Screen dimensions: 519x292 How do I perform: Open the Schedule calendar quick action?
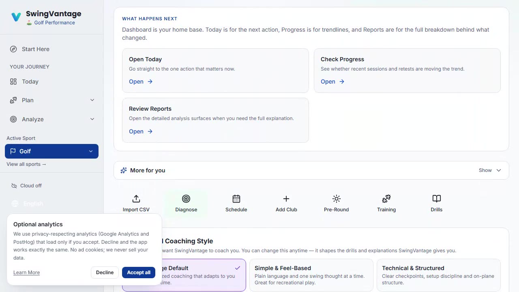[x=236, y=203]
